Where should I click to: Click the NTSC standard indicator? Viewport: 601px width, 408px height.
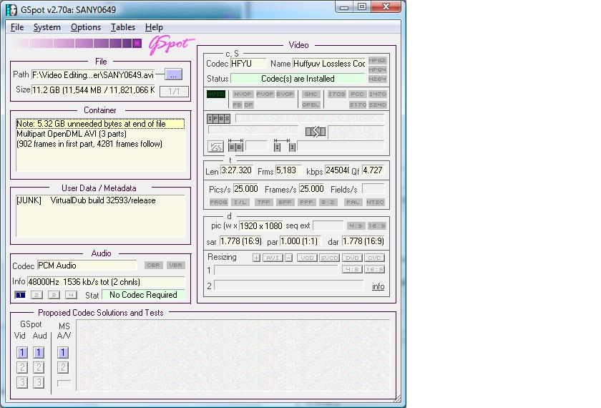[x=375, y=202]
